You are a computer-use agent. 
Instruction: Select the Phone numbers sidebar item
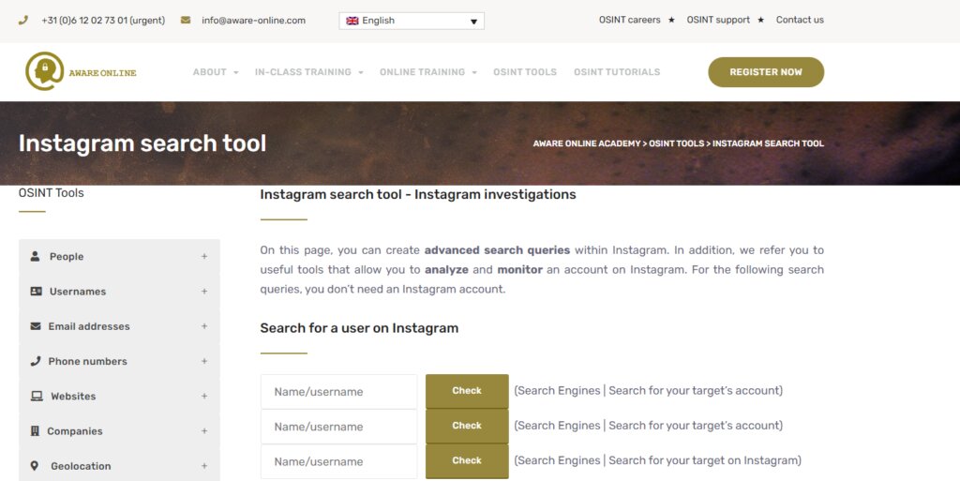point(119,361)
